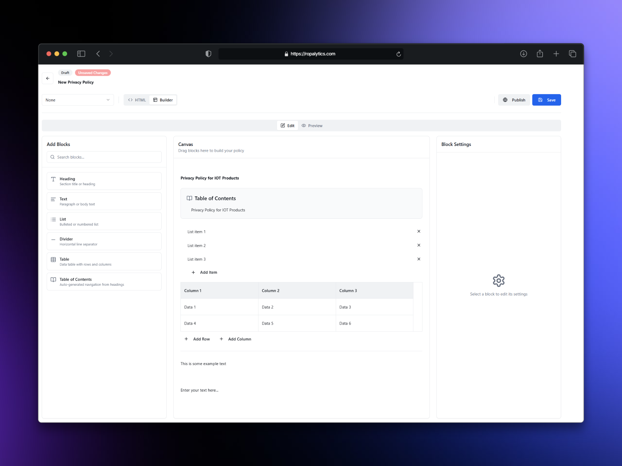Click inside the Search blocks field

pos(91,157)
